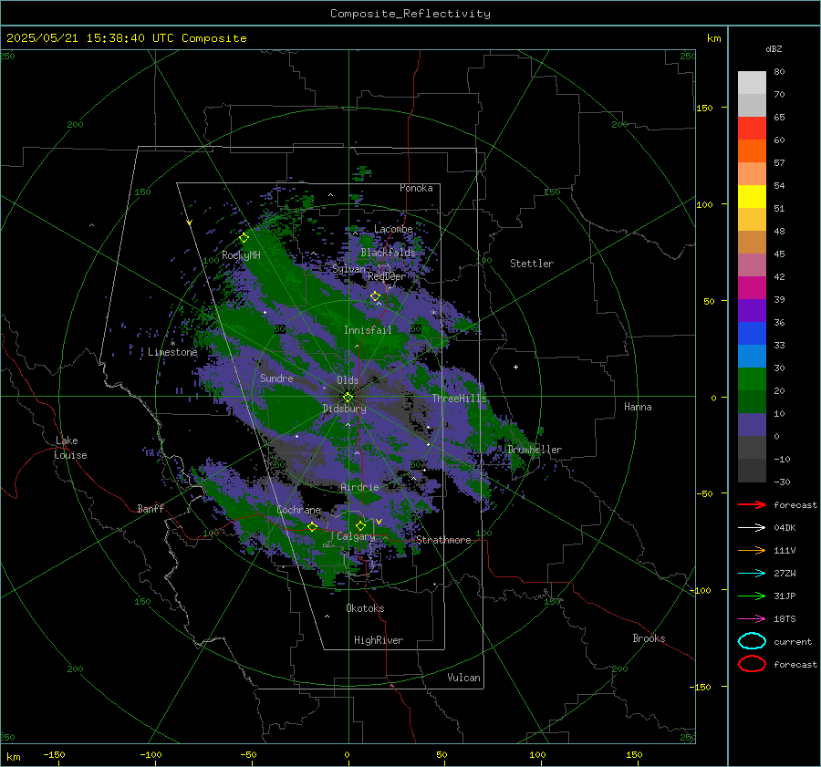Click the white plus marker west of Hanna
The image size is (821, 767).
(515, 367)
